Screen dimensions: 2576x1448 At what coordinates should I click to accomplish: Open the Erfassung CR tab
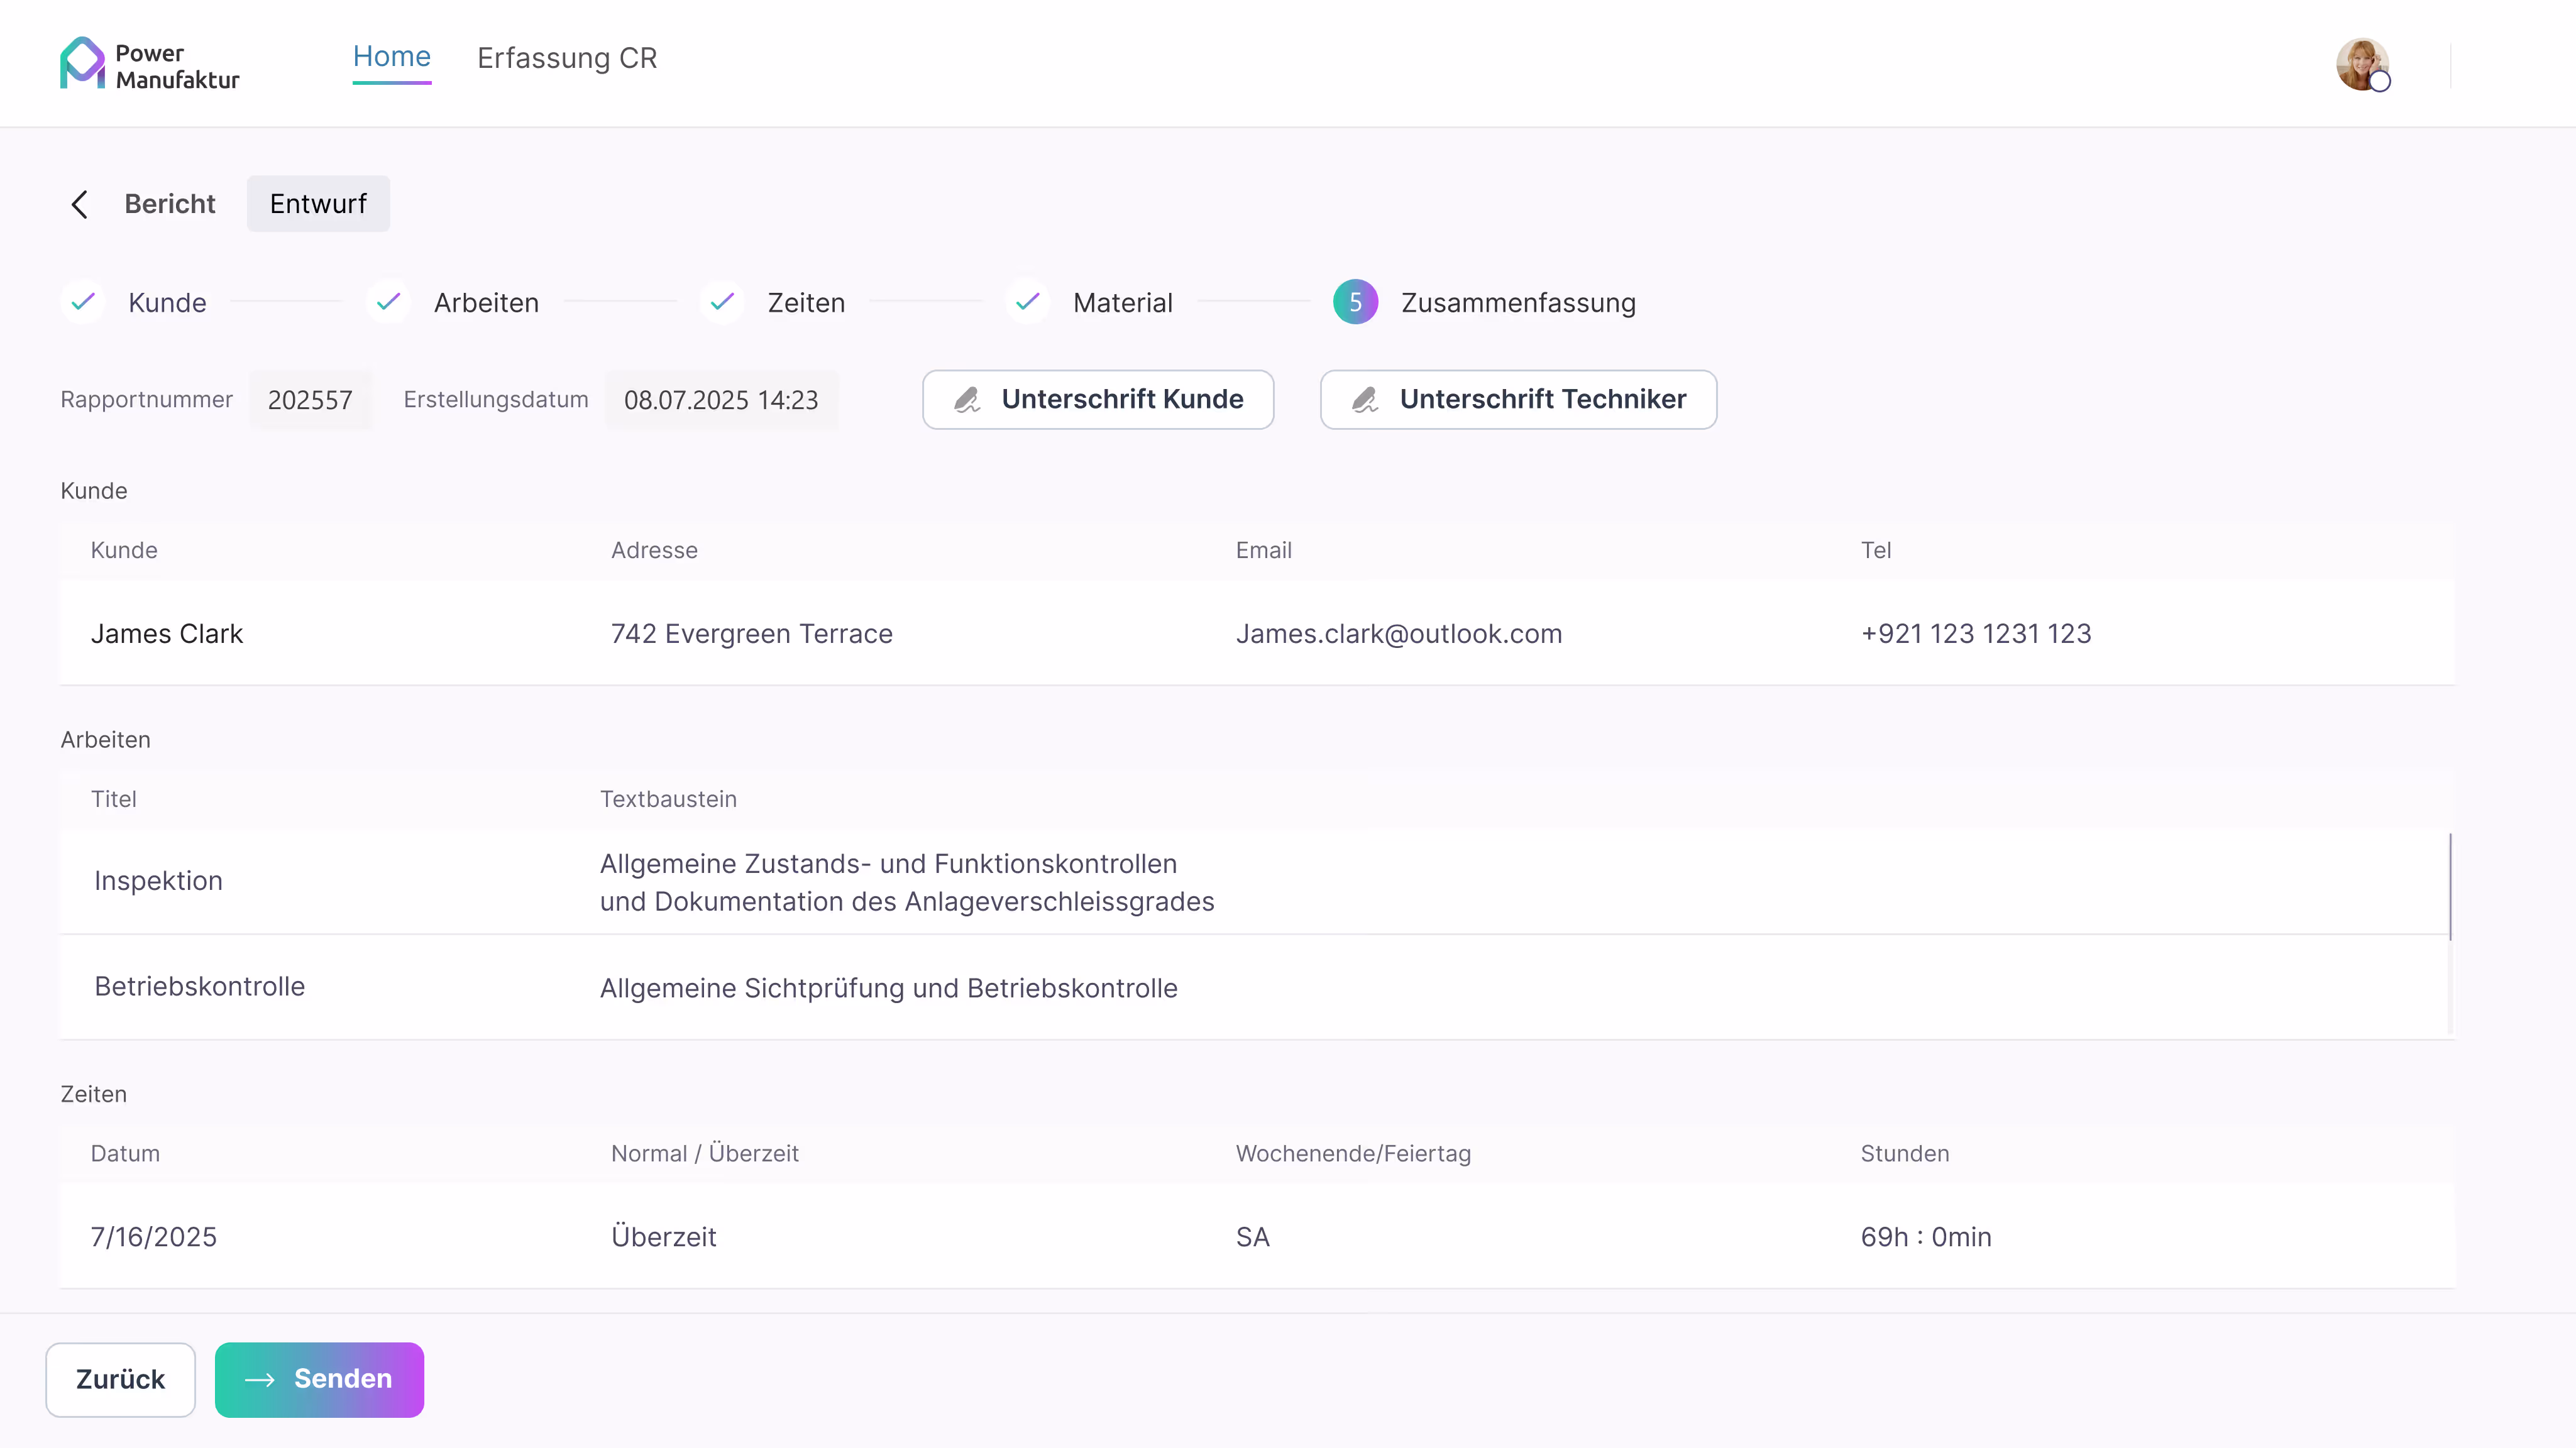[x=567, y=58]
